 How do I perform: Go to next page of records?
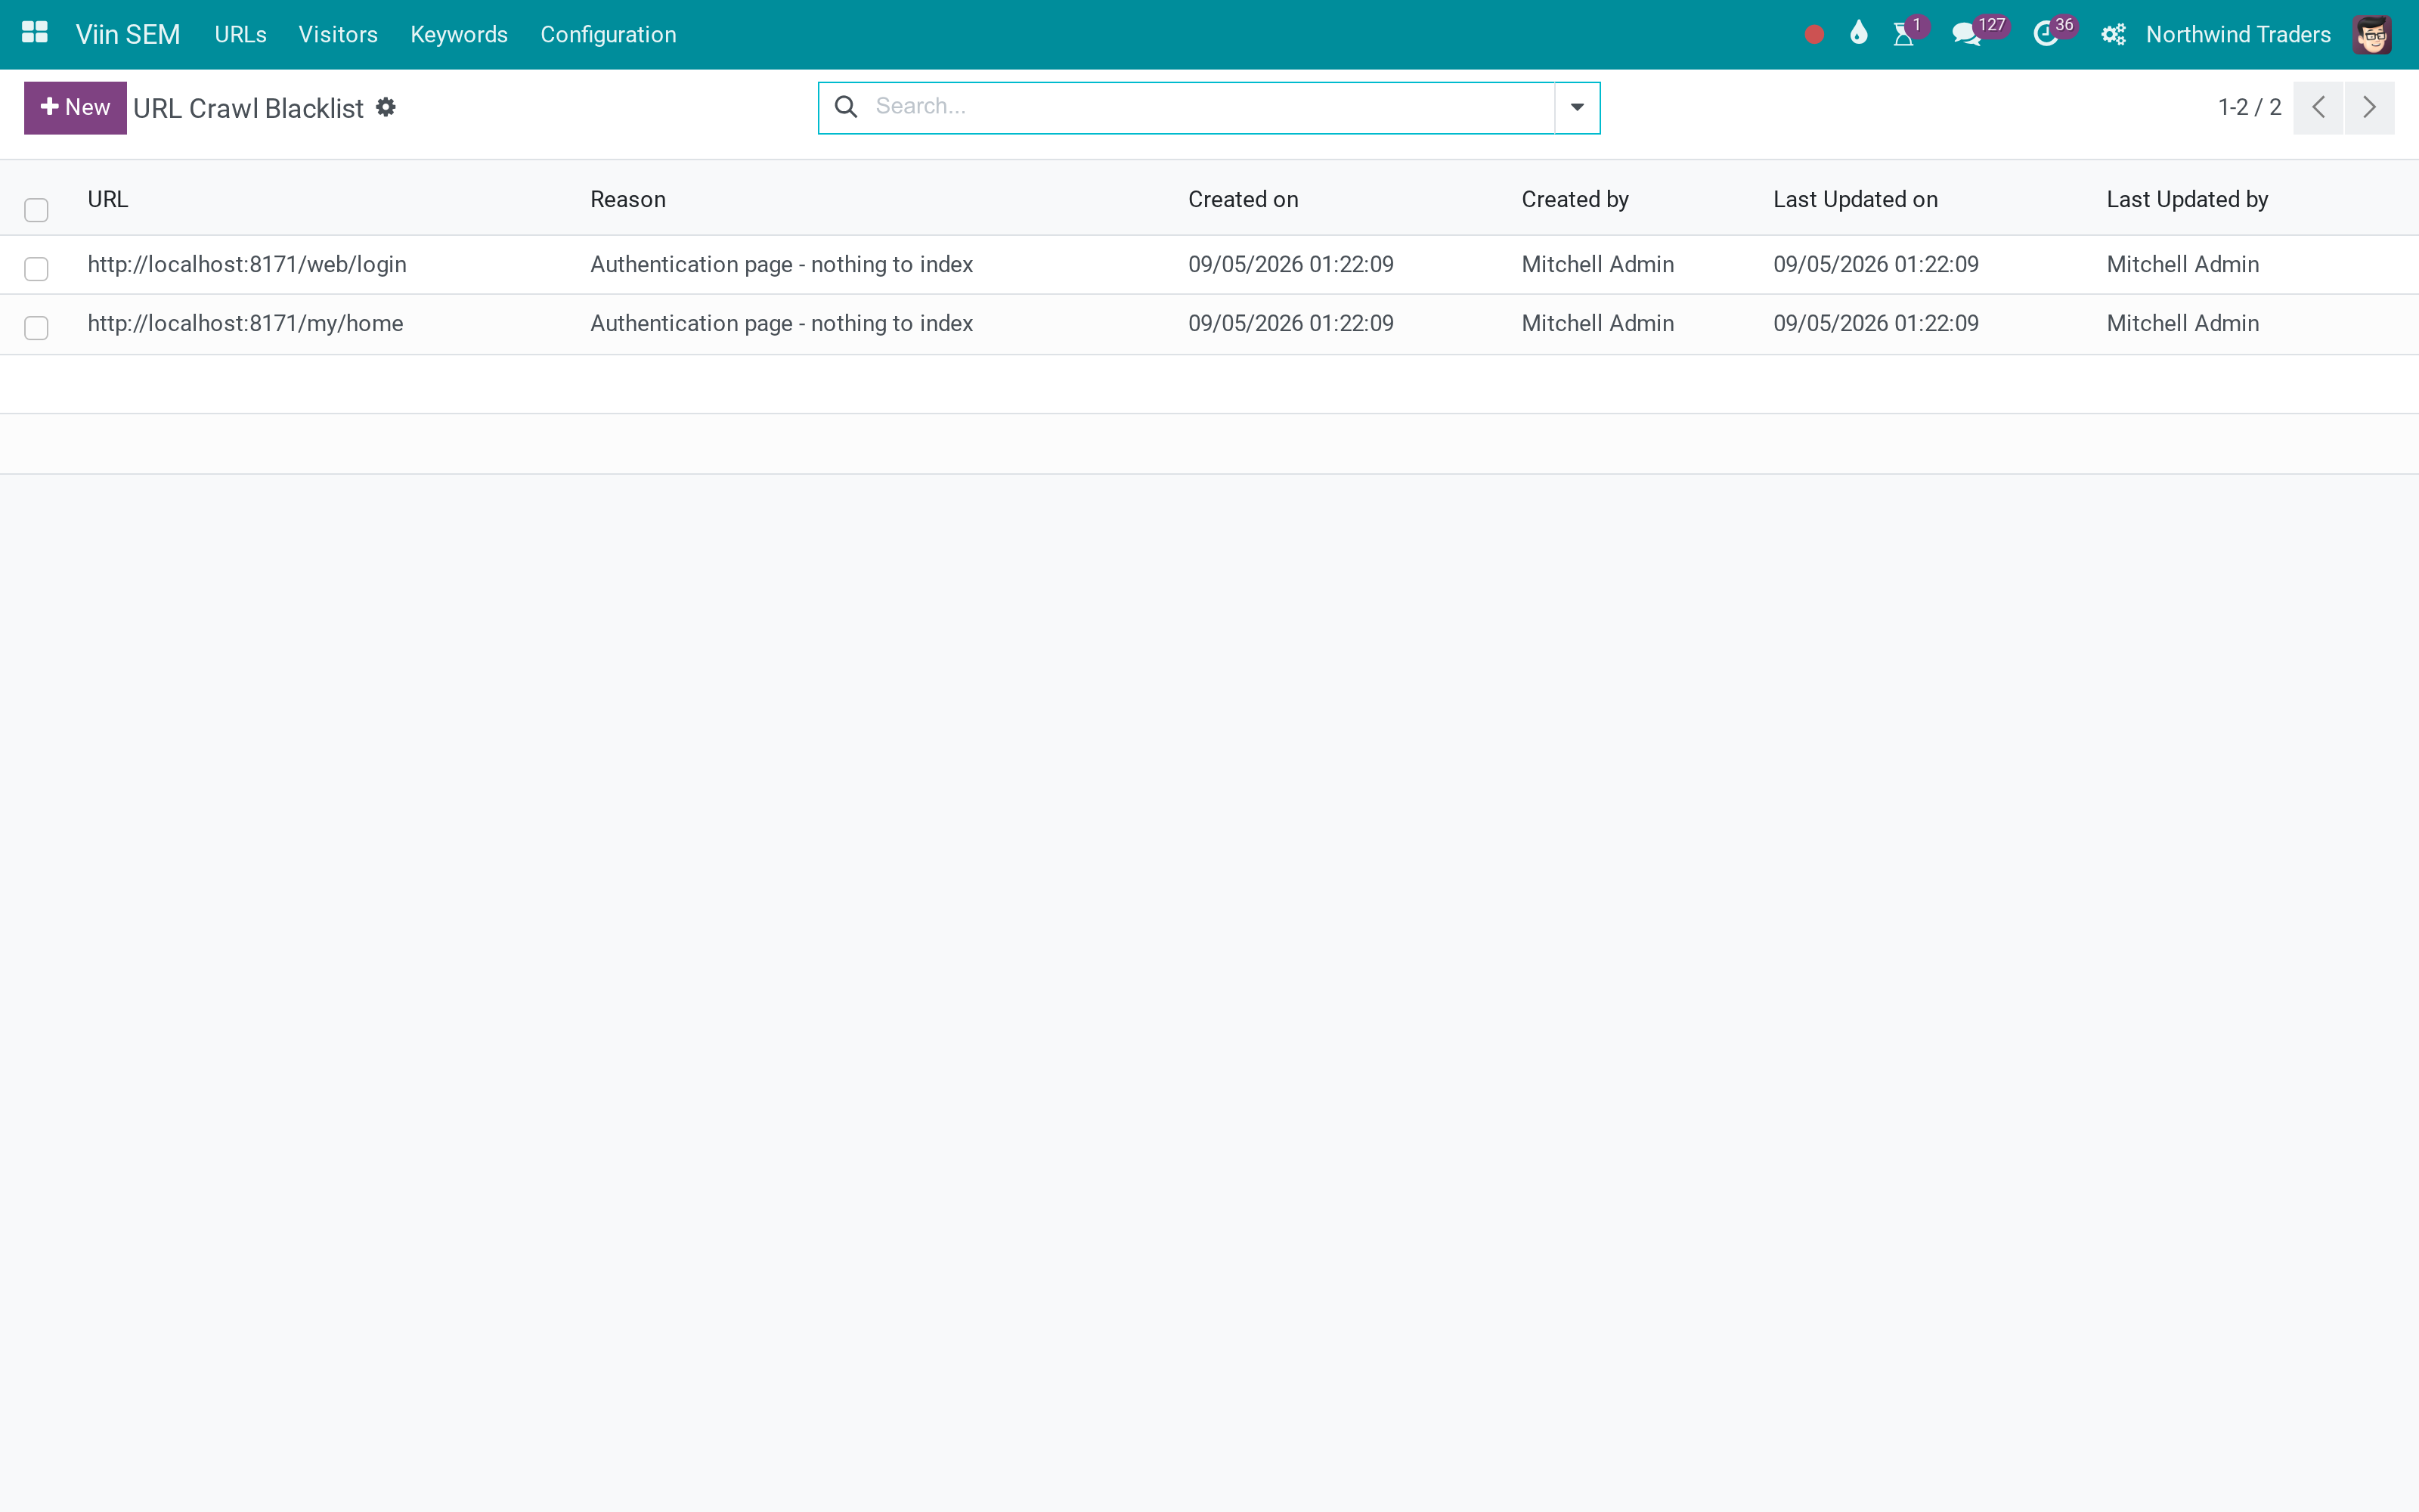click(x=2369, y=107)
